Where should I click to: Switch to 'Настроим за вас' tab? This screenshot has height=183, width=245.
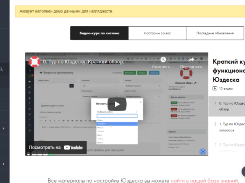pyautogui.click(x=157, y=33)
